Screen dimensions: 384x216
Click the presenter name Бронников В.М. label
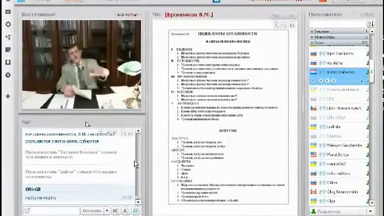tap(189, 15)
